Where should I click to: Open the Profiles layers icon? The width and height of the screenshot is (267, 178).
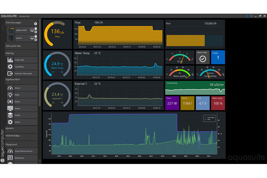[10, 115]
